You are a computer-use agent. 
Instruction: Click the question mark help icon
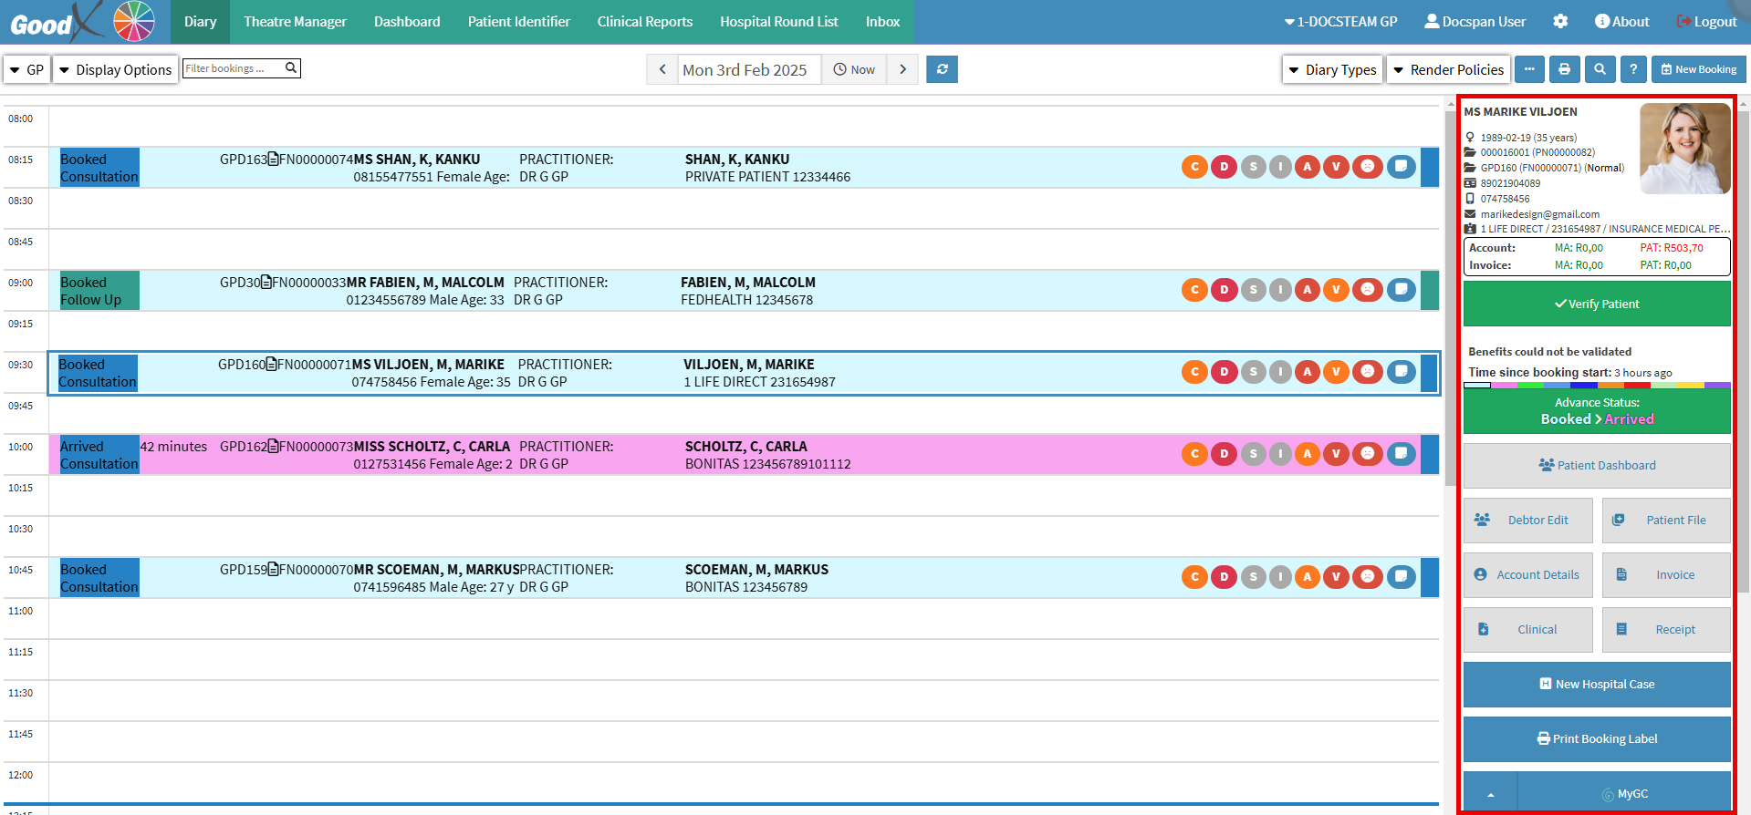pos(1633,69)
